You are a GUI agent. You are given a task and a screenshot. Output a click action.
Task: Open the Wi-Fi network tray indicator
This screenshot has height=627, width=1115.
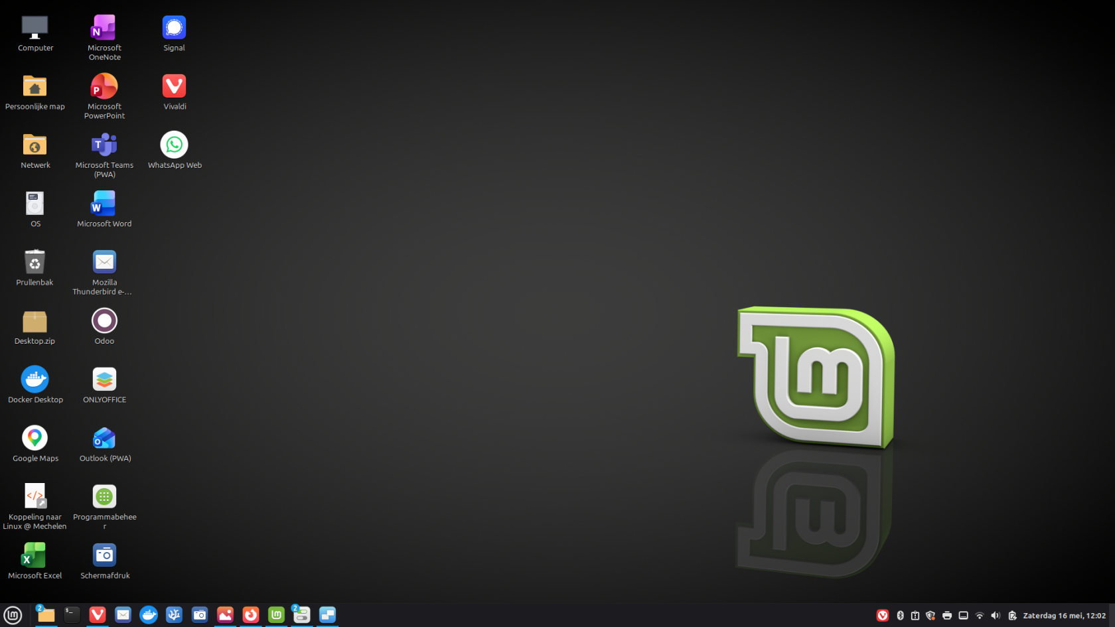point(980,616)
